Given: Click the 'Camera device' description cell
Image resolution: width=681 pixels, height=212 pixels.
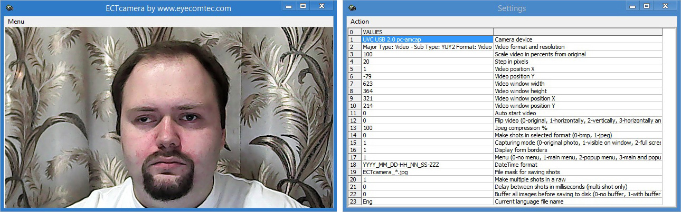Looking at the screenshot, I should (x=578, y=39).
